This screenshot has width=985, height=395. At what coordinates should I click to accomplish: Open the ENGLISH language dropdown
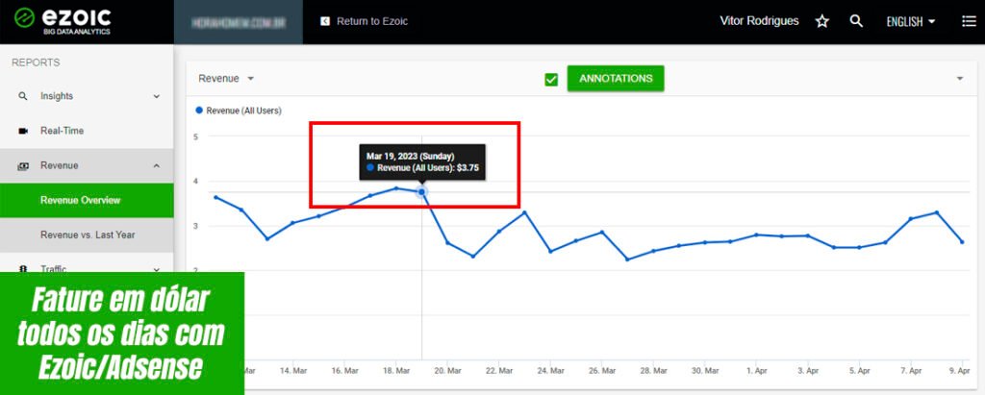click(x=910, y=21)
